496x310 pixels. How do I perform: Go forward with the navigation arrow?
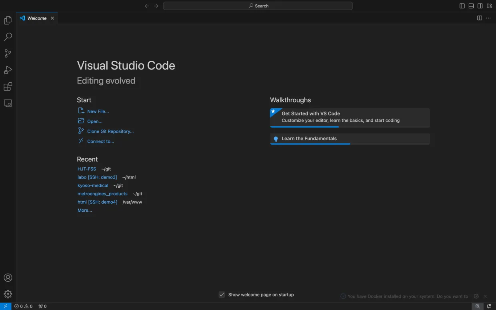click(x=156, y=6)
